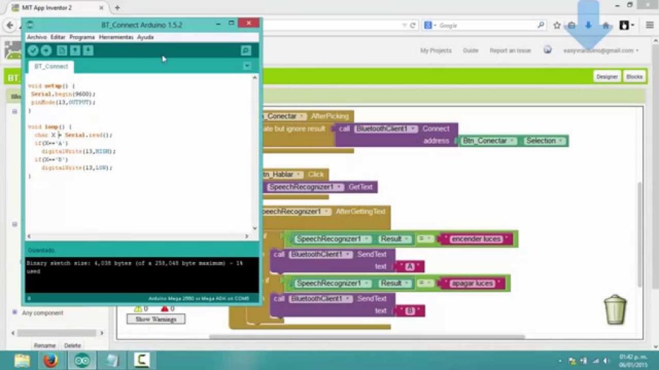
Task: Click the Google search magnifier icon
Action: point(541,26)
